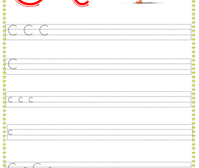Click middle dotted uppercase C in three-letter row
This screenshot has height=168, width=199.
(28, 30)
